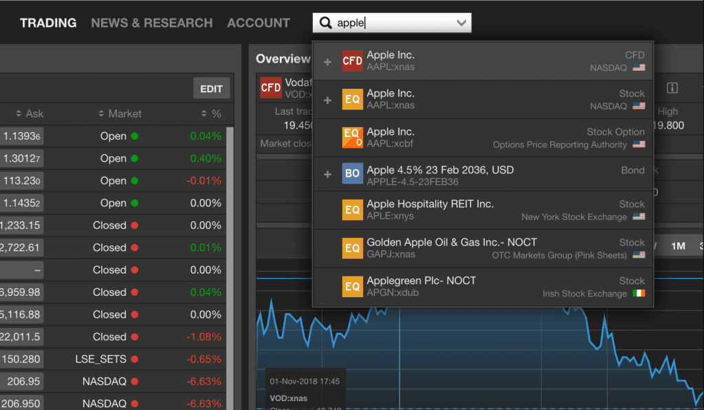Click the red CFD icon for Apple Inc.

pyautogui.click(x=352, y=61)
